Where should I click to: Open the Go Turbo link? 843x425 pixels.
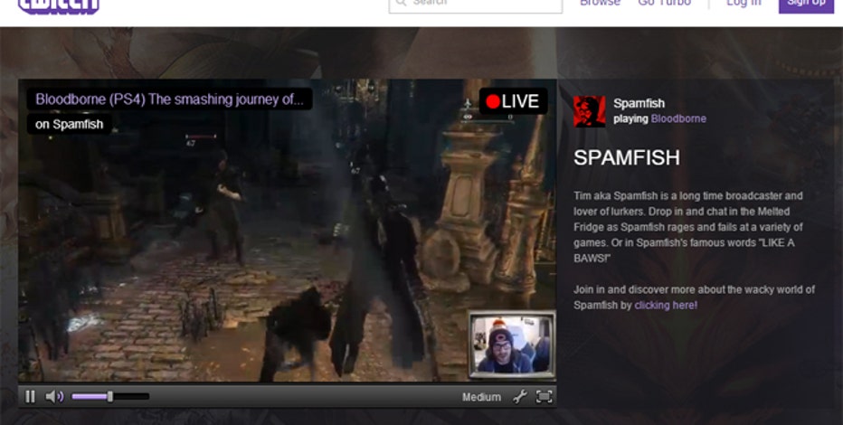click(665, 4)
